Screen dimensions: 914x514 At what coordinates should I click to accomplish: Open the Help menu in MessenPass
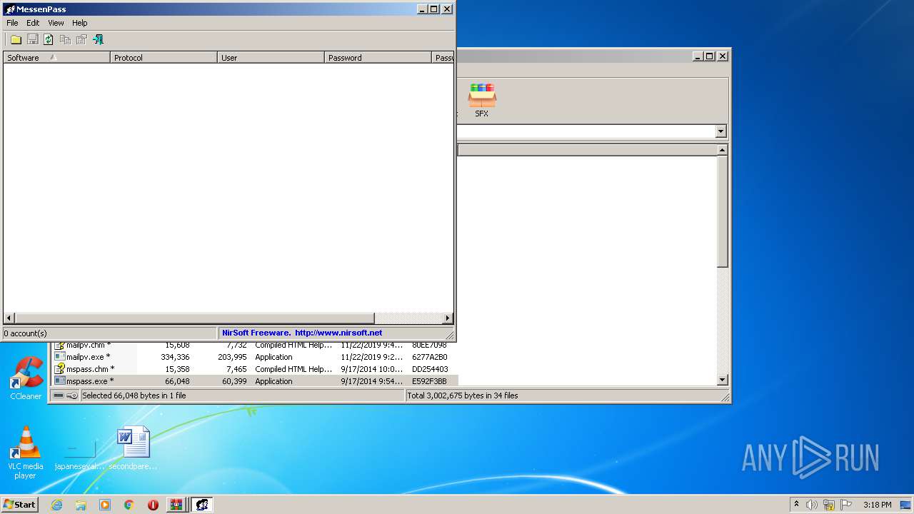(x=80, y=23)
